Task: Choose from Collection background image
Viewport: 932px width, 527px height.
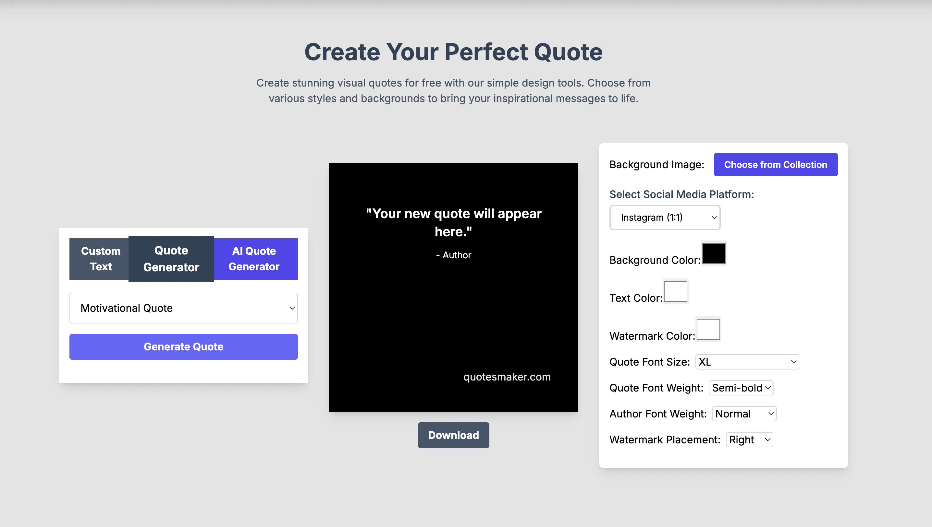Action: [x=776, y=164]
